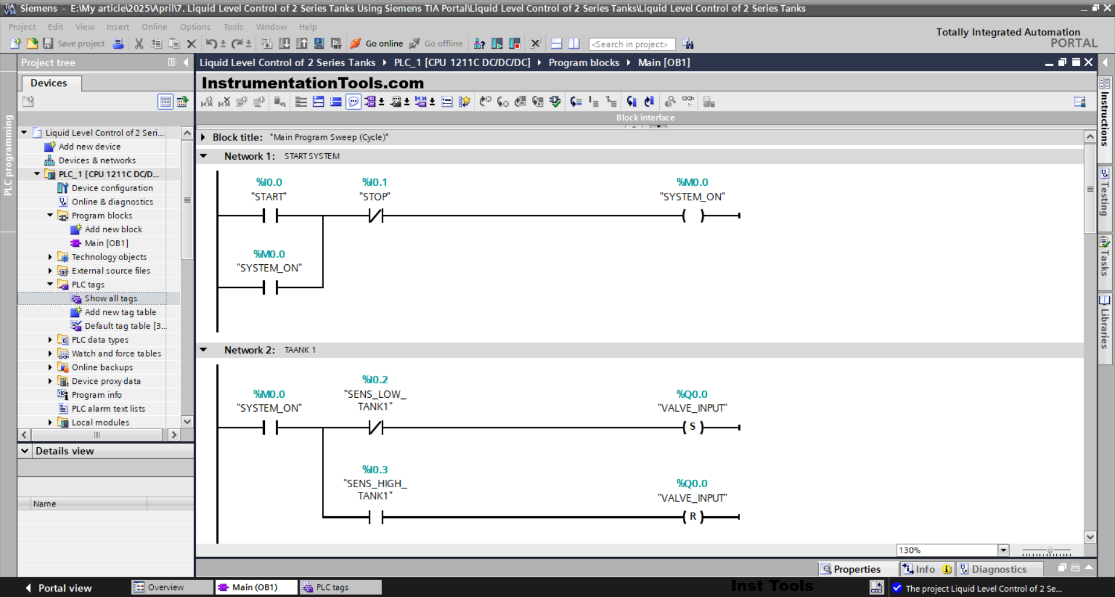Click inside the Search in project field
Screen dimensions: 1115x597
click(x=631, y=44)
